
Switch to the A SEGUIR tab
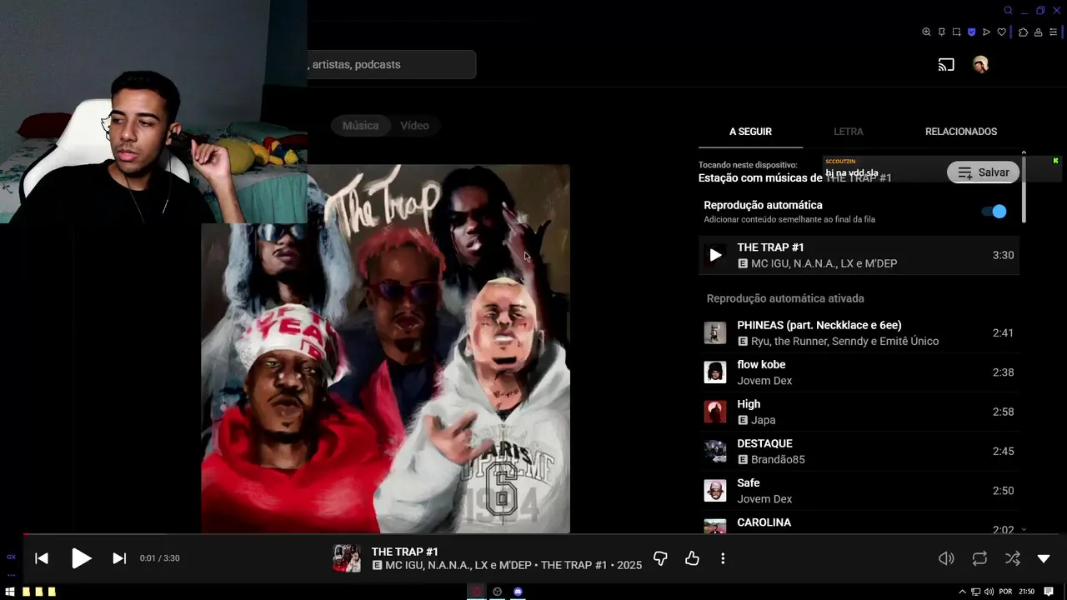point(750,132)
